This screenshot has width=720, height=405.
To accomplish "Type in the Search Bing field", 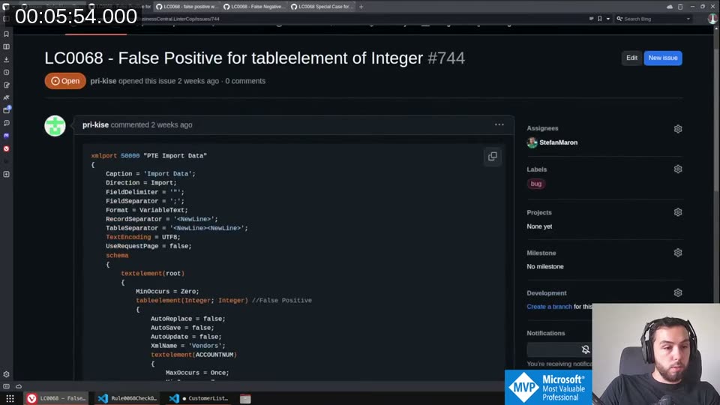I will click(x=654, y=19).
